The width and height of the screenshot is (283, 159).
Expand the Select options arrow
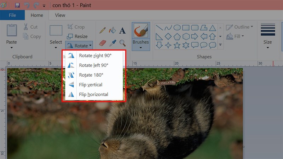56,48
